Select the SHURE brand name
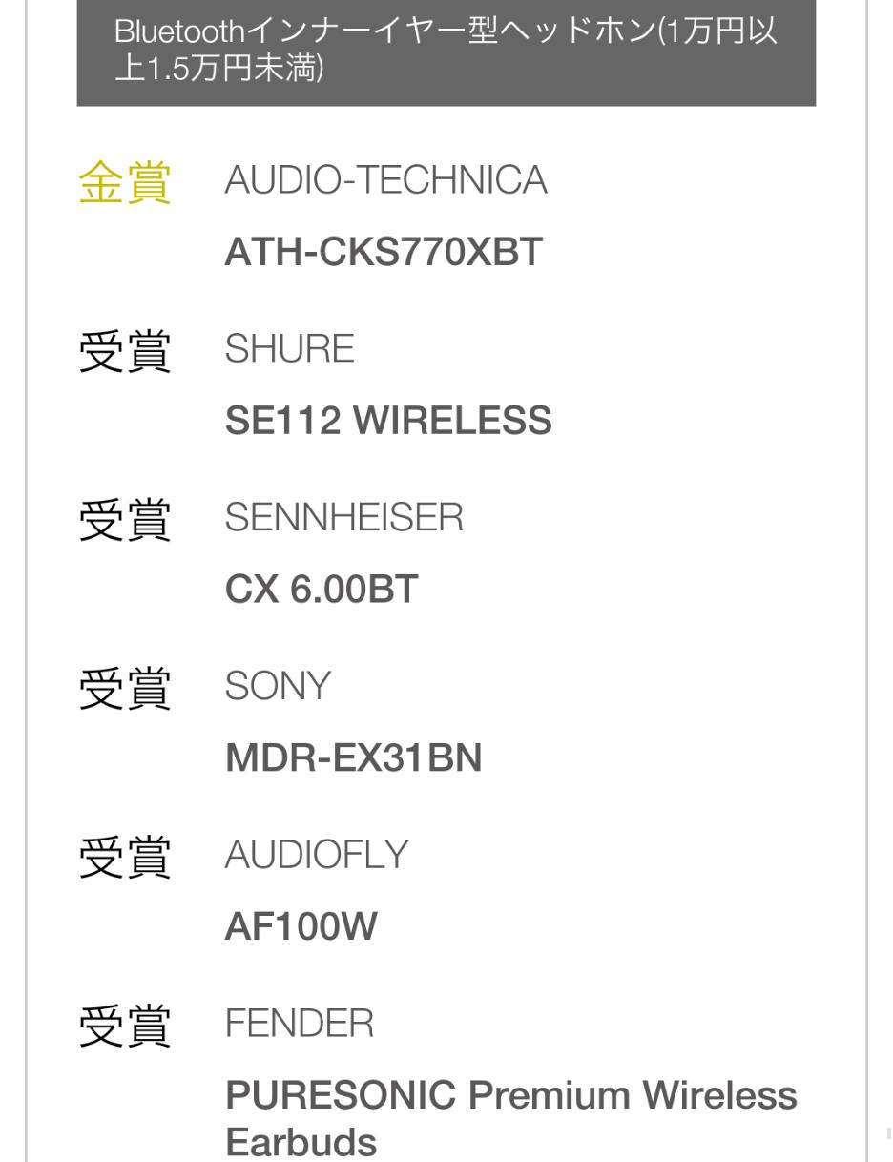 [x=289, y=349]
